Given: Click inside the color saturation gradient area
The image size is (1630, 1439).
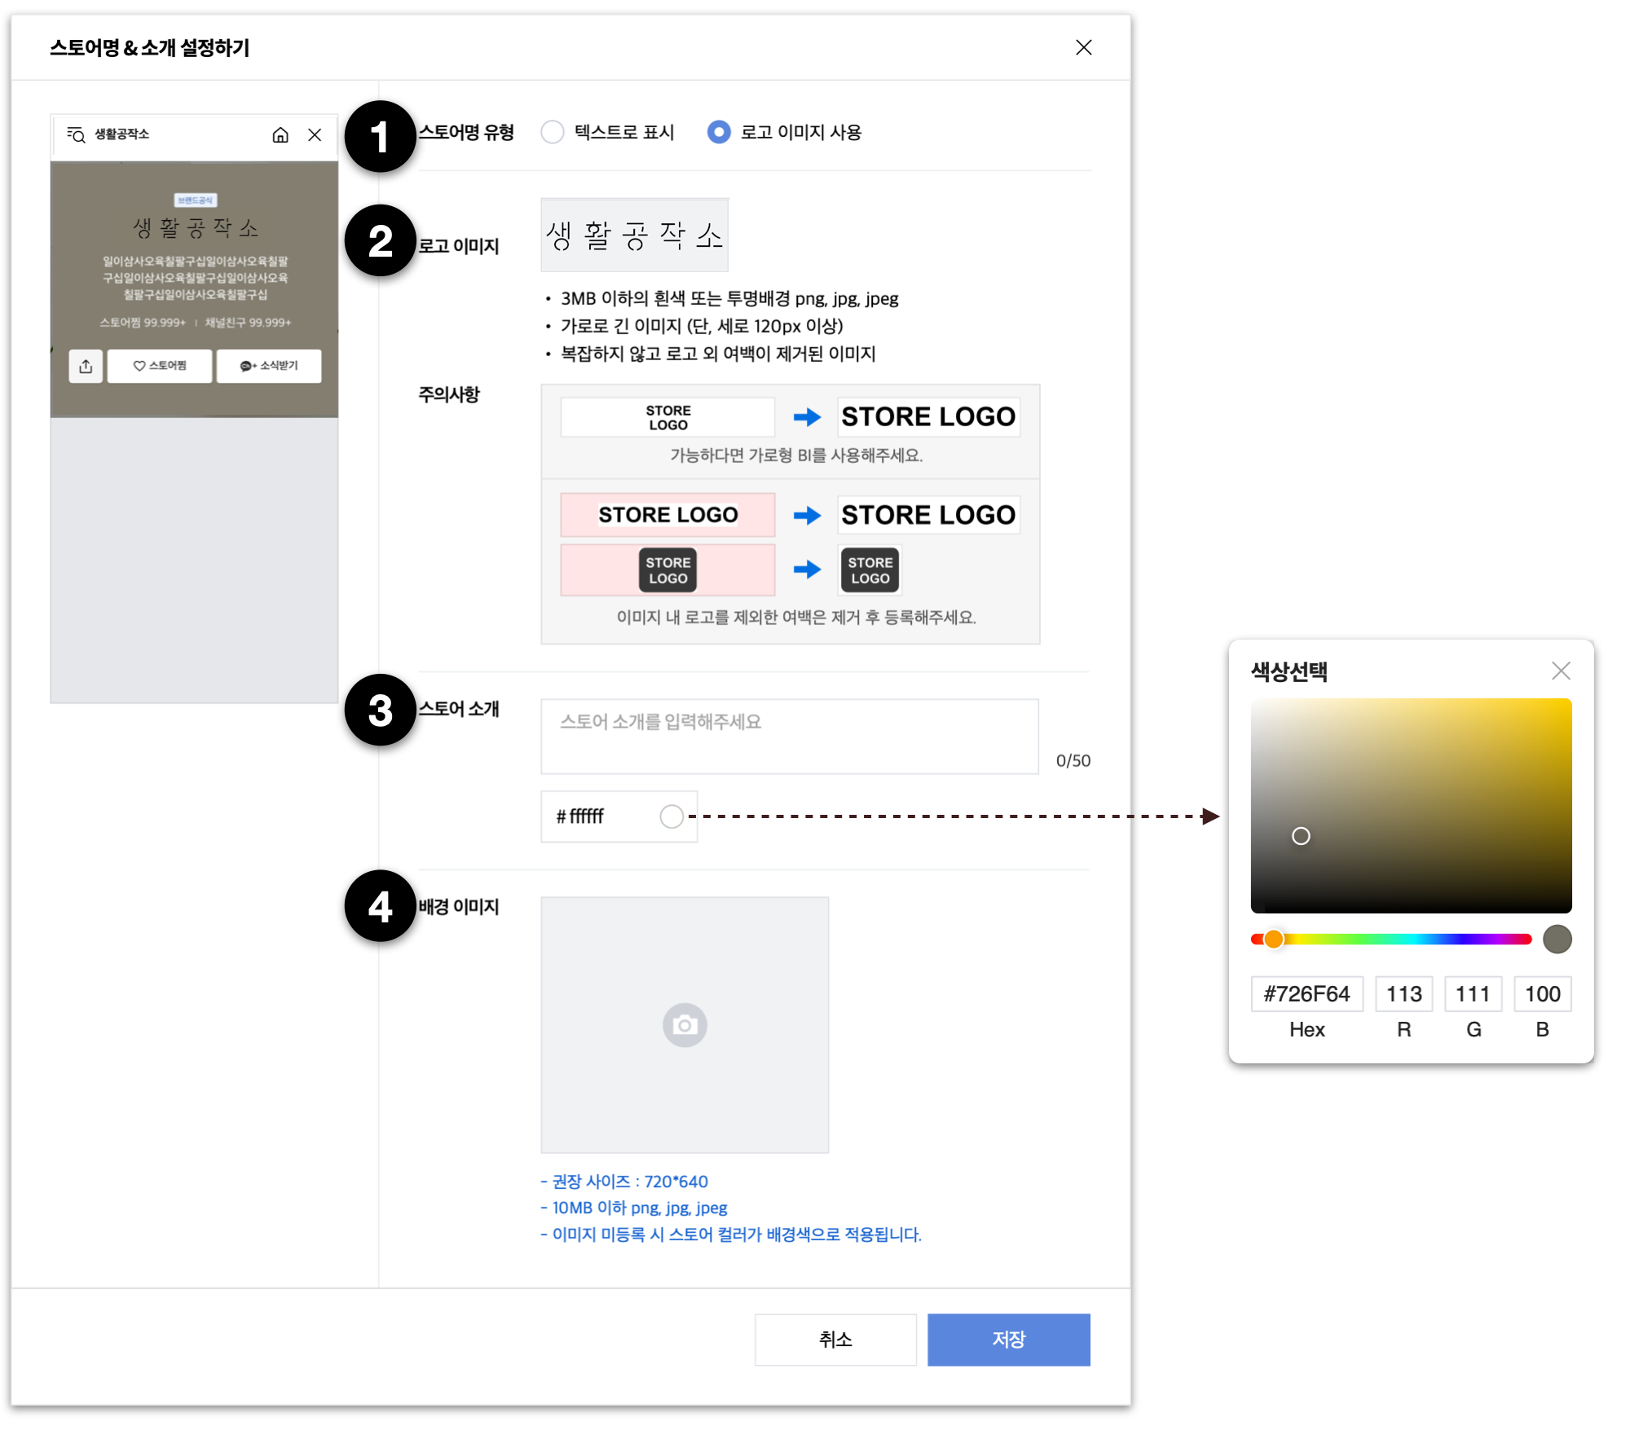Looking at the screenshot, I should (1411, 804).
